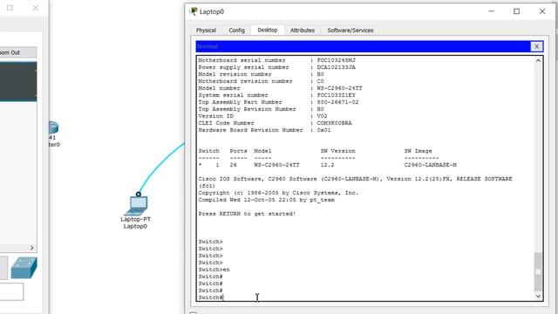Click the 'Compiled Wed 12-Oct-05' line
Image resolution: width=558 pixels, height=314 pixels.
[x=266, y=200]
